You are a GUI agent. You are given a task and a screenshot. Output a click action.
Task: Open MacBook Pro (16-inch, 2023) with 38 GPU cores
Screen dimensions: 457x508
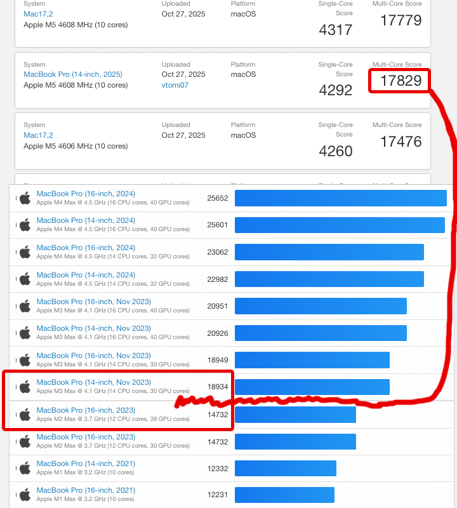(86, 410)
